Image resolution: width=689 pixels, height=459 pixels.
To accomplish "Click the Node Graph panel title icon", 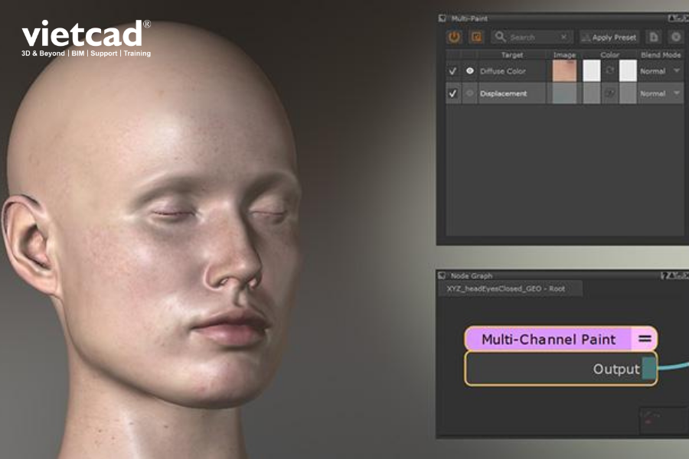I will tap(442, 275).
